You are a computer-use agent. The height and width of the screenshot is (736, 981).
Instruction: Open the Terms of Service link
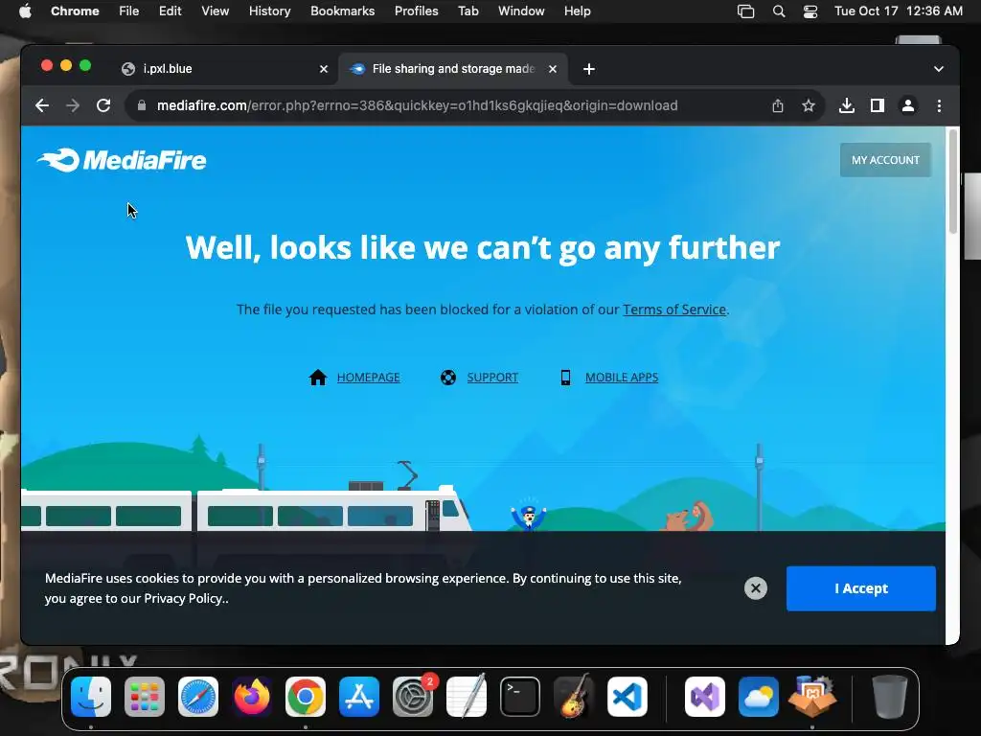[x=674, y=310]
